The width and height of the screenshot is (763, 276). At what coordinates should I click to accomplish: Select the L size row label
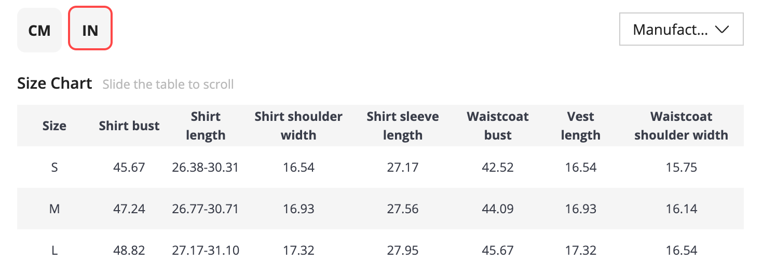pyautogui.click(x=55, y=251)
